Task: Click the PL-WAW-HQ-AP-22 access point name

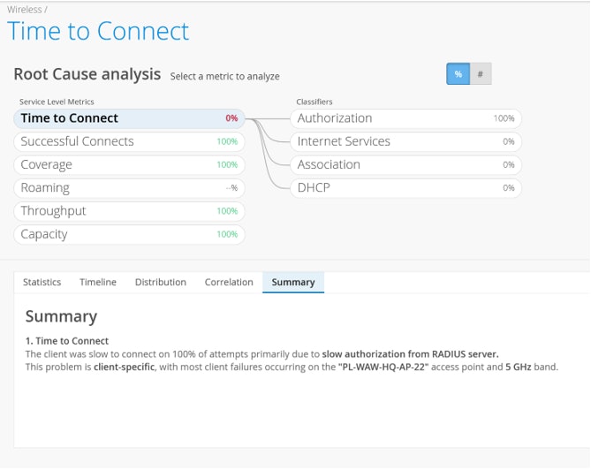Action: point(384,367)
